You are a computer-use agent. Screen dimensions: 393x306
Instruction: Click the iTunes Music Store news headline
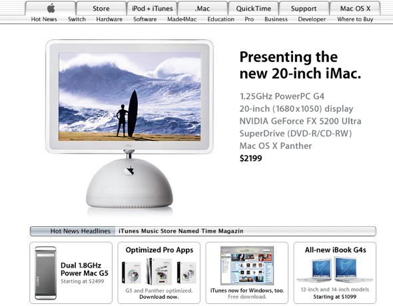pos(181,231)
